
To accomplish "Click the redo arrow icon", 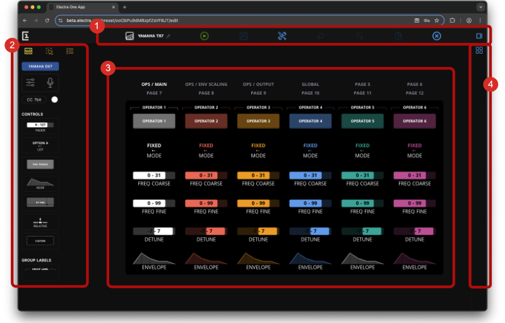I will point(360,36).
